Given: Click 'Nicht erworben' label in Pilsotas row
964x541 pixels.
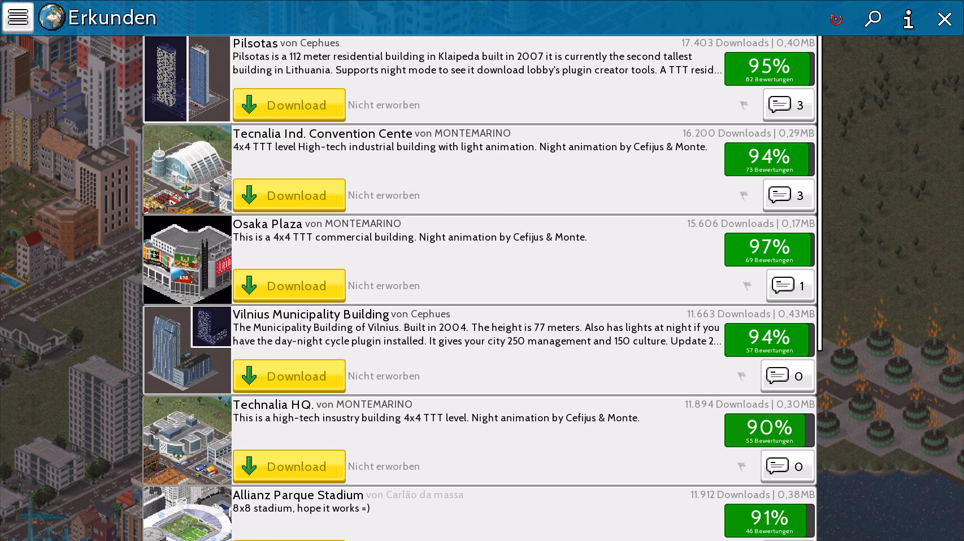Looking at the screenshot, I should 384,105.
